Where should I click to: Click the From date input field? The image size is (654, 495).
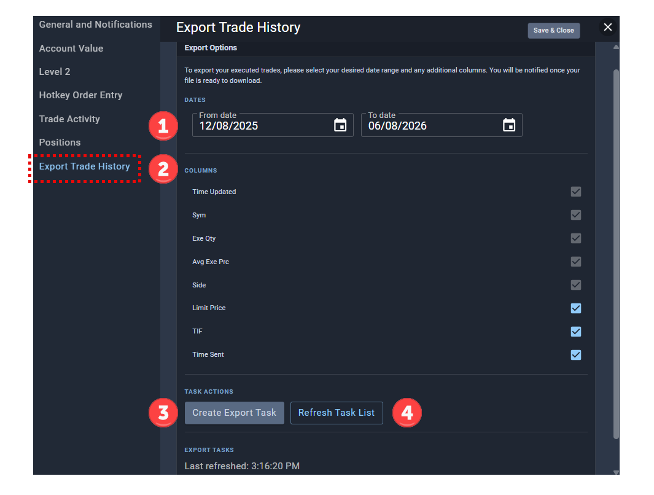coord(273,125)
